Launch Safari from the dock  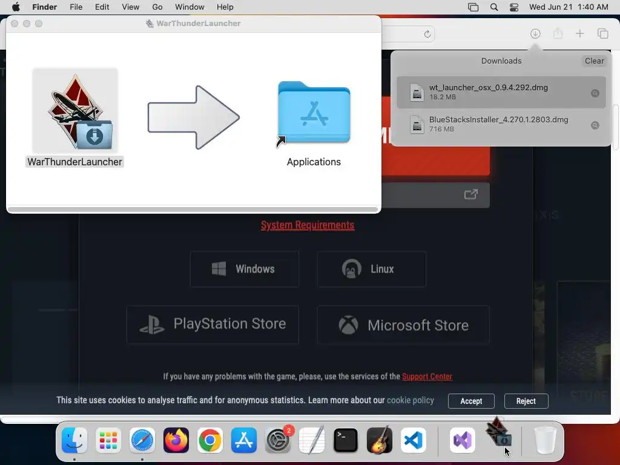[142, 440]
